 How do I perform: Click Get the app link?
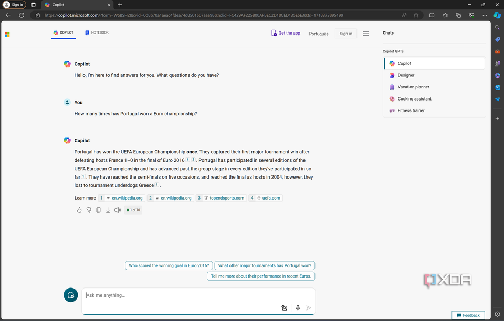286,33
